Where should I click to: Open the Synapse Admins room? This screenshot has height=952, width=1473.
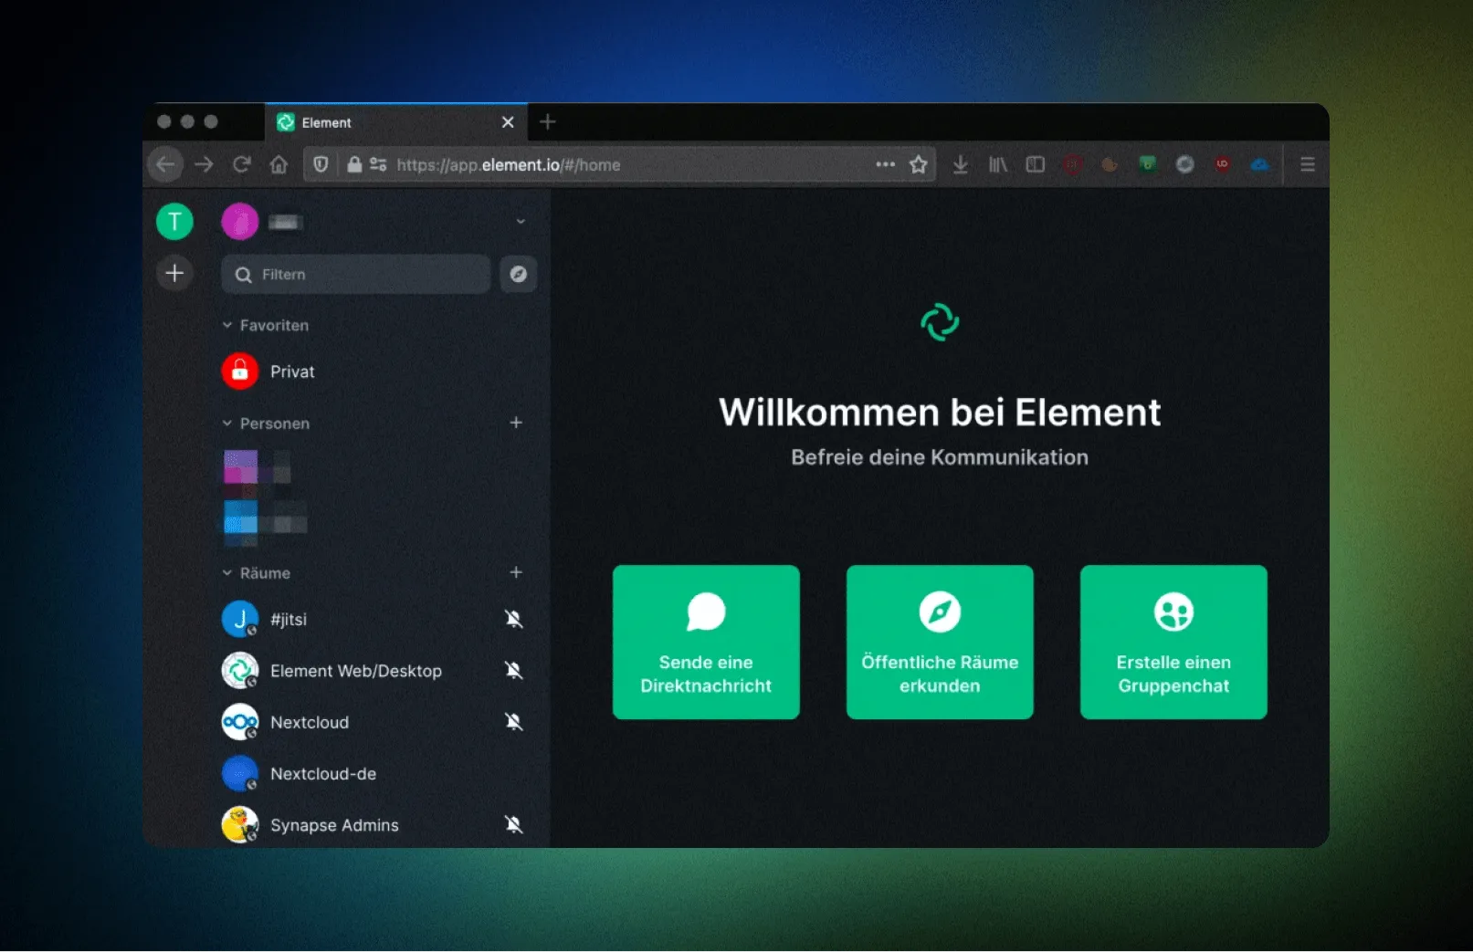pos(379,825)
